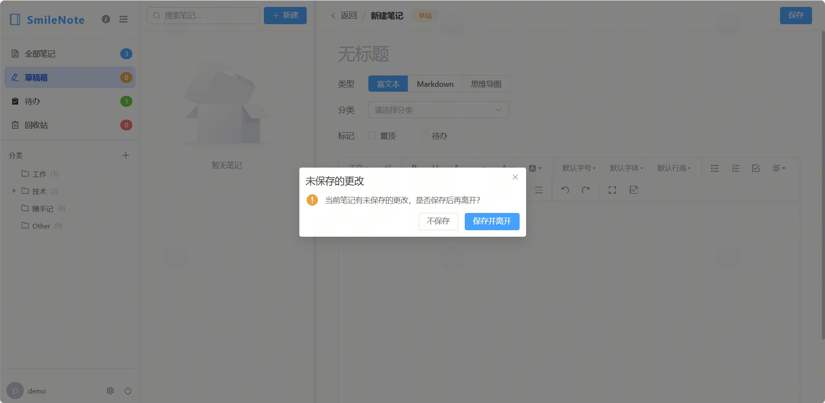Open the 默认行高 line height dropdown
The image size is (825, 403).
point(674,168)
